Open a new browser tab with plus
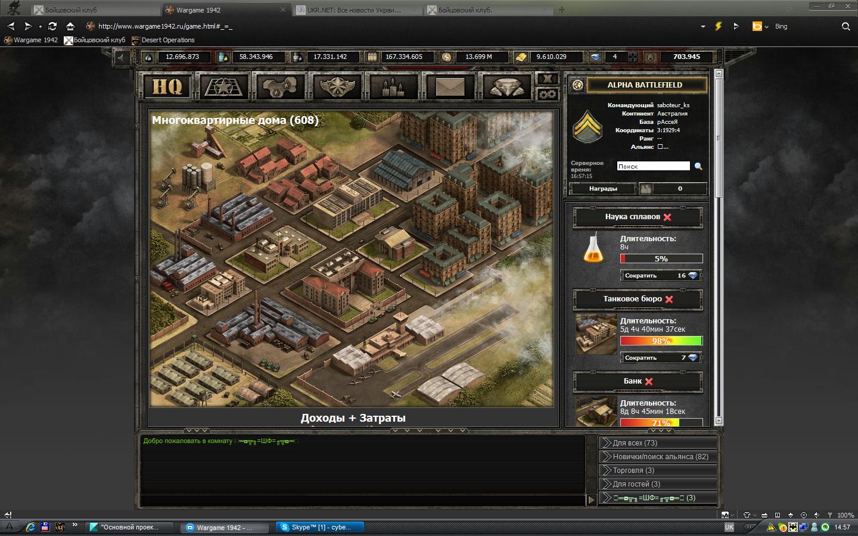 561,10
